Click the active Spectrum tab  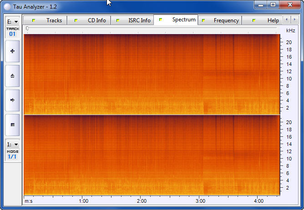click(179, 20)
